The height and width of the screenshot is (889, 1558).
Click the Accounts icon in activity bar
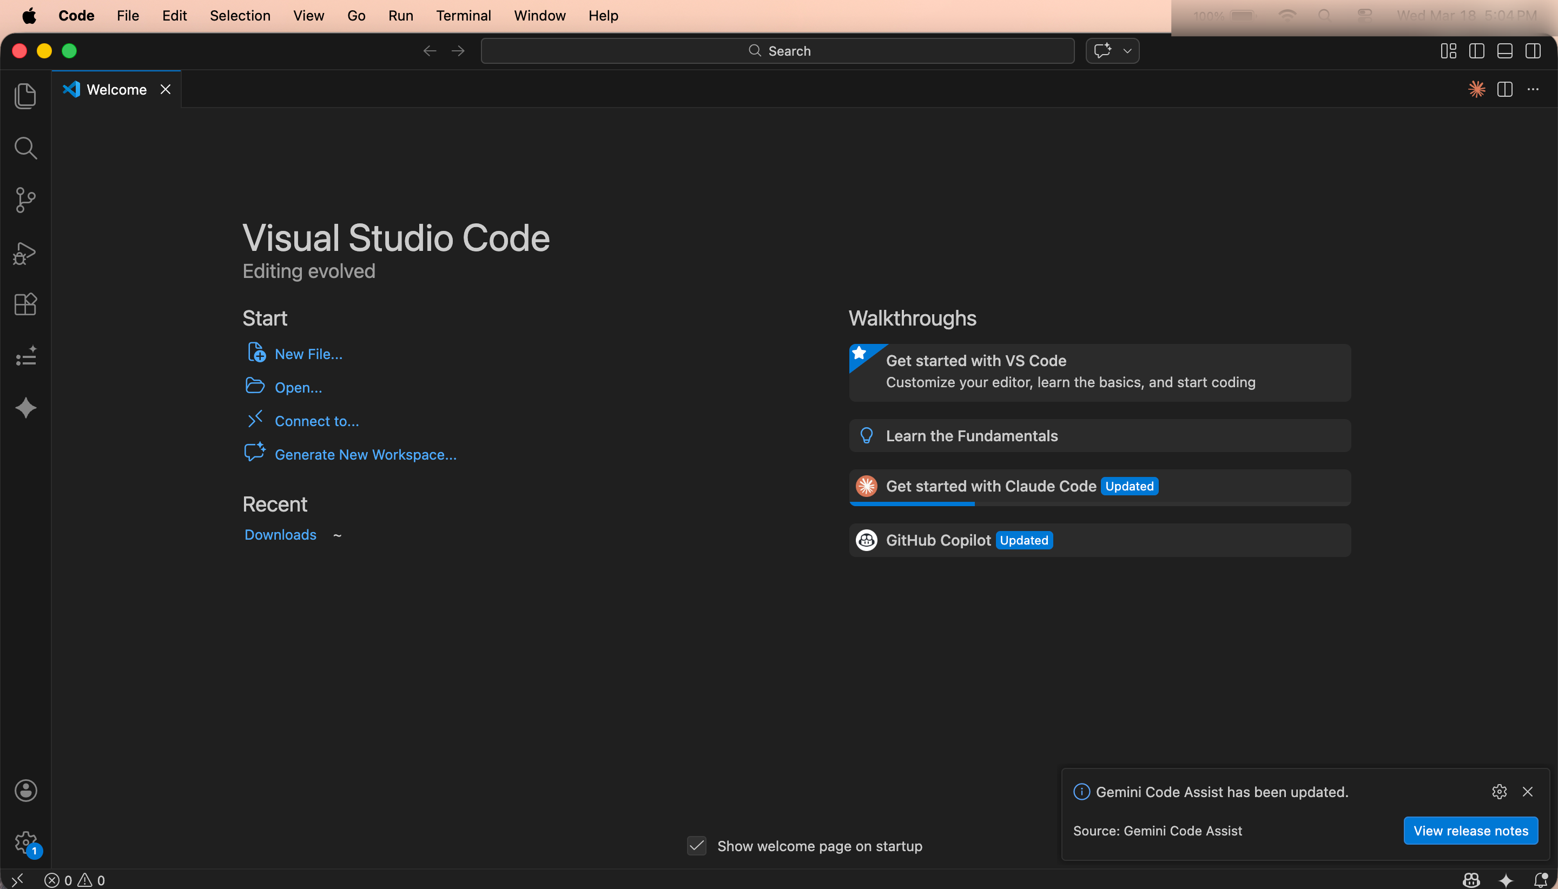coord(25,791)
